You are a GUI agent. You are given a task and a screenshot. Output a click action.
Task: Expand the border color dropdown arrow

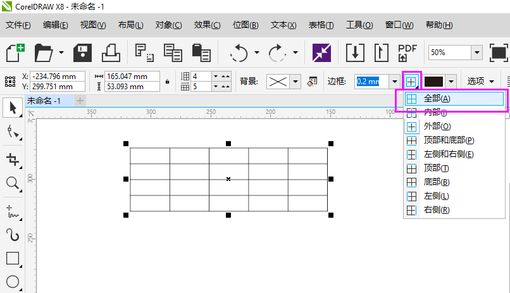(x=451, y=81)
